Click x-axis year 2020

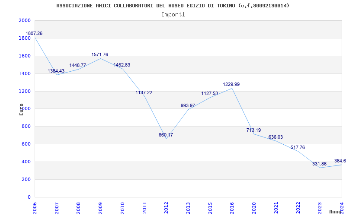(254, 208)
